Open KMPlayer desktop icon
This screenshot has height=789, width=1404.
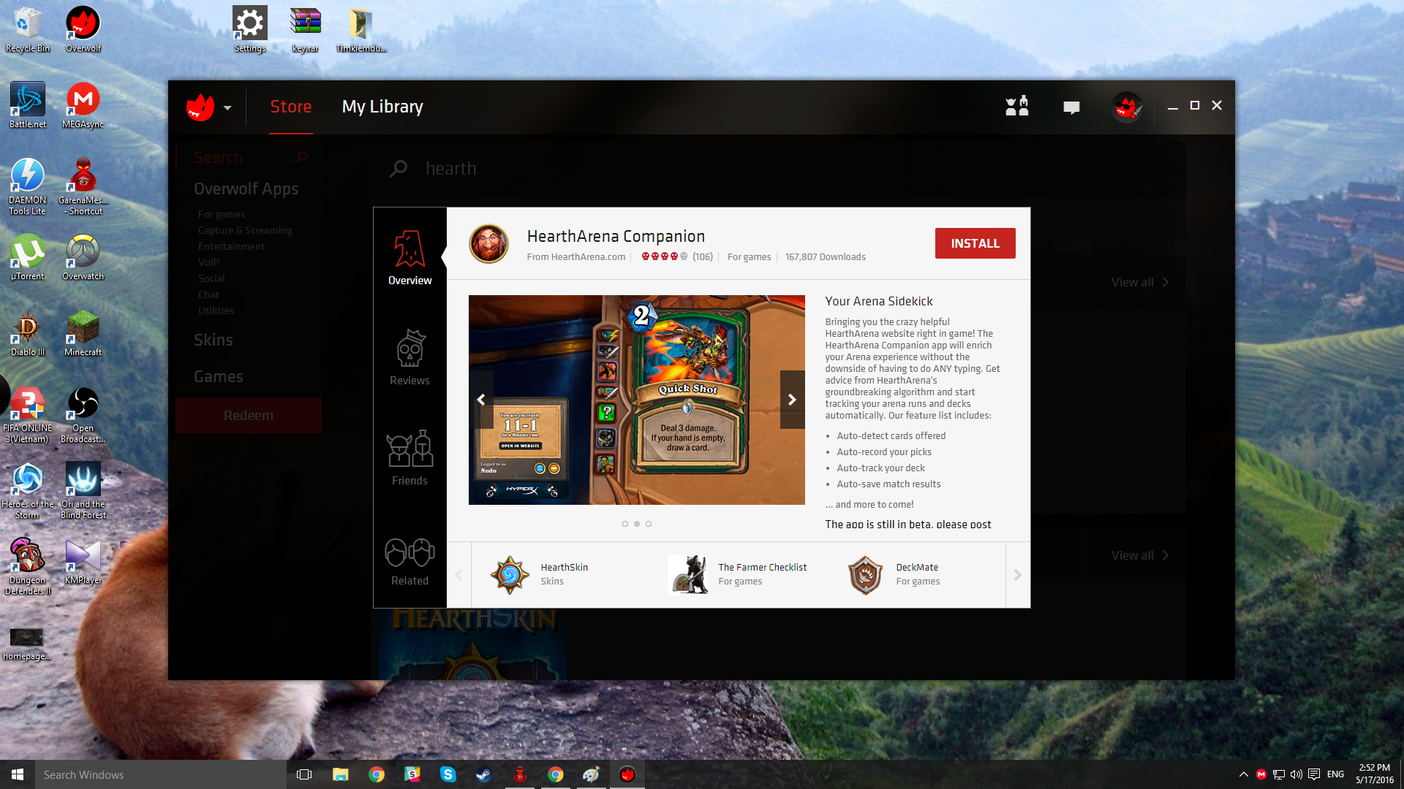tap(83, 561)
